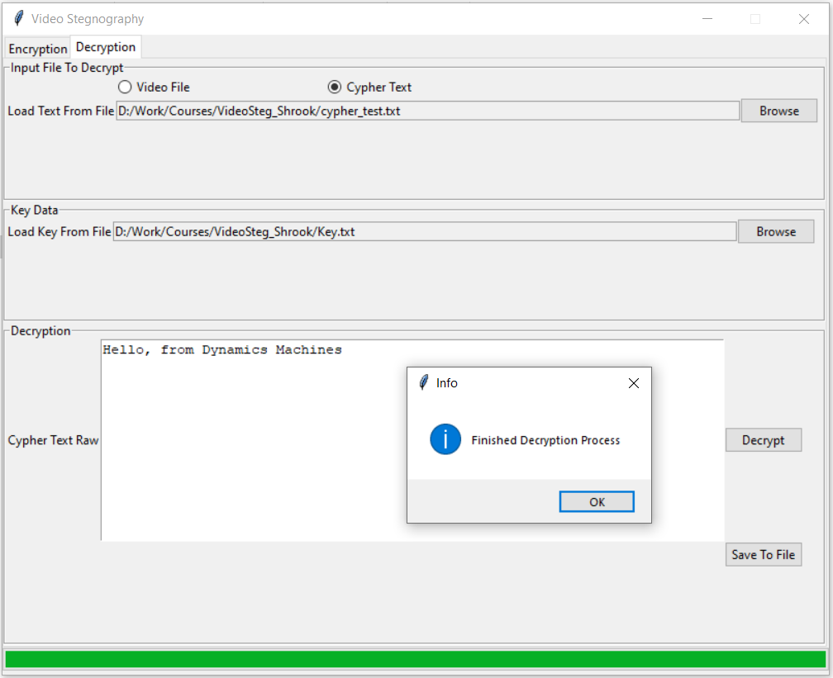
Task: Switch to the Encryption tab
Action: coord(38,49)
